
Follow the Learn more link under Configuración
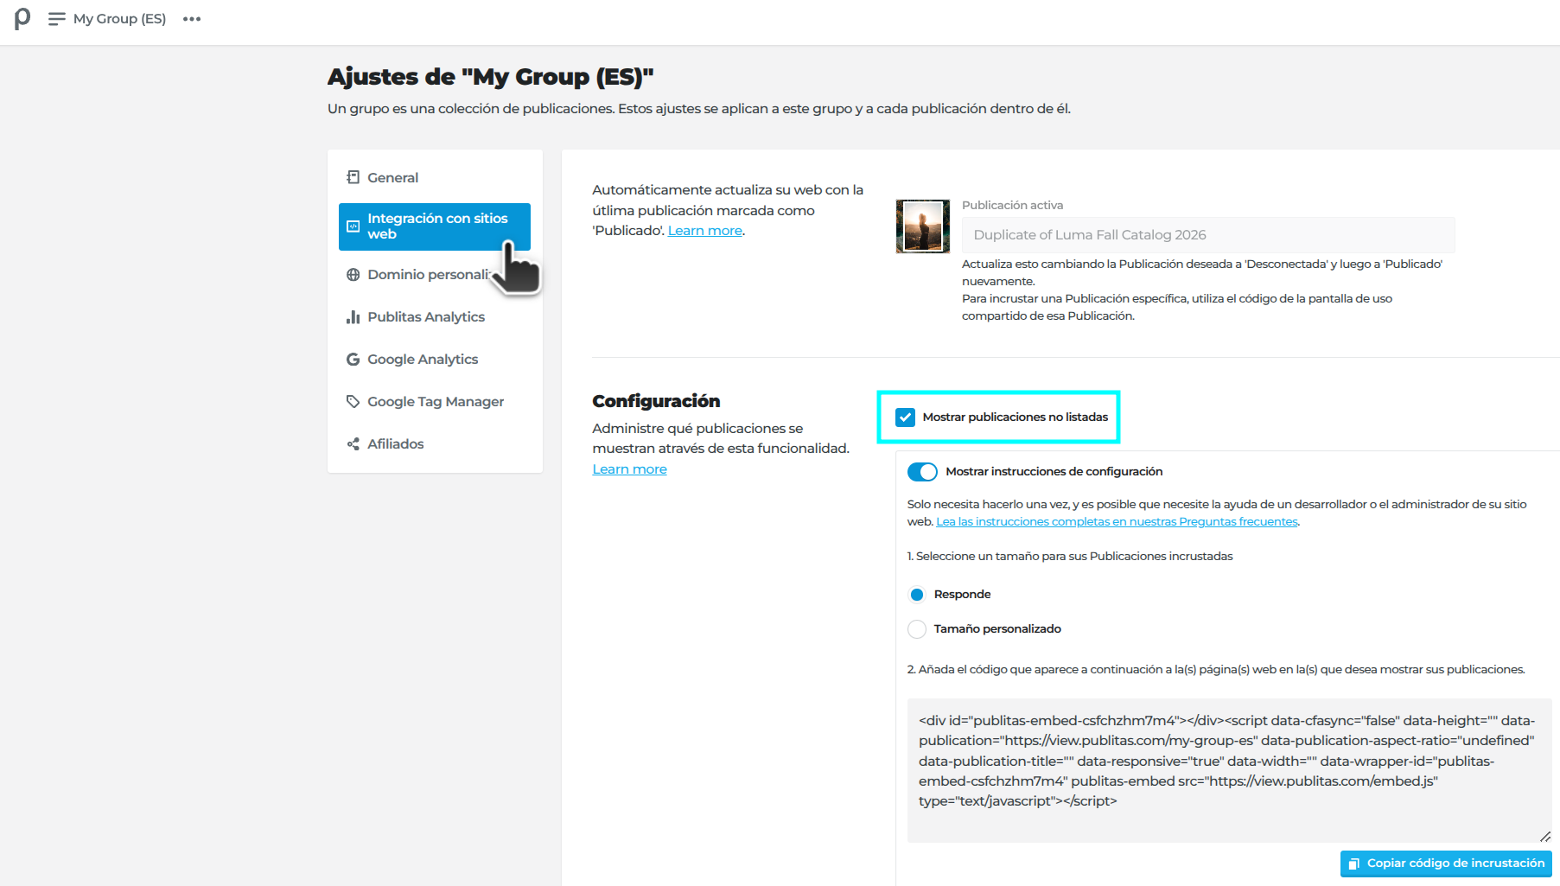tap(629, 469)
